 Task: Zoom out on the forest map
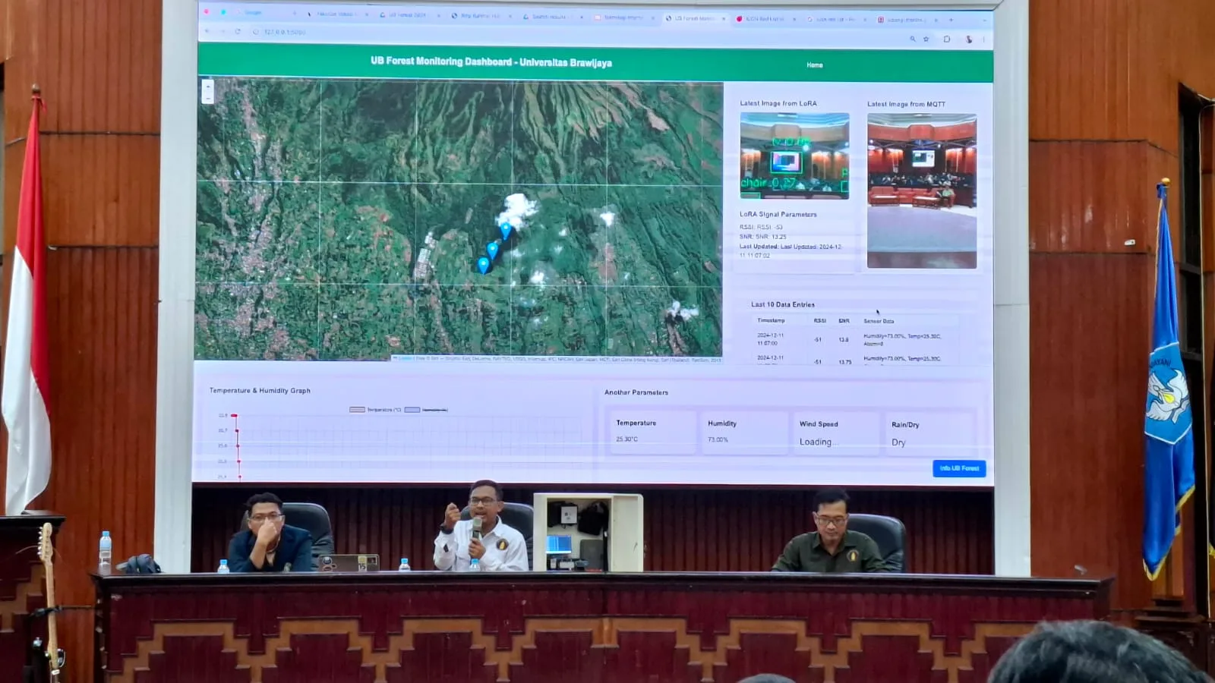[x=207, y=98]
